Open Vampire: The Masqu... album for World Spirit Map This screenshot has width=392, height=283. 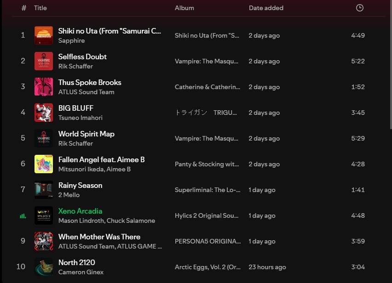coord(207,138)
